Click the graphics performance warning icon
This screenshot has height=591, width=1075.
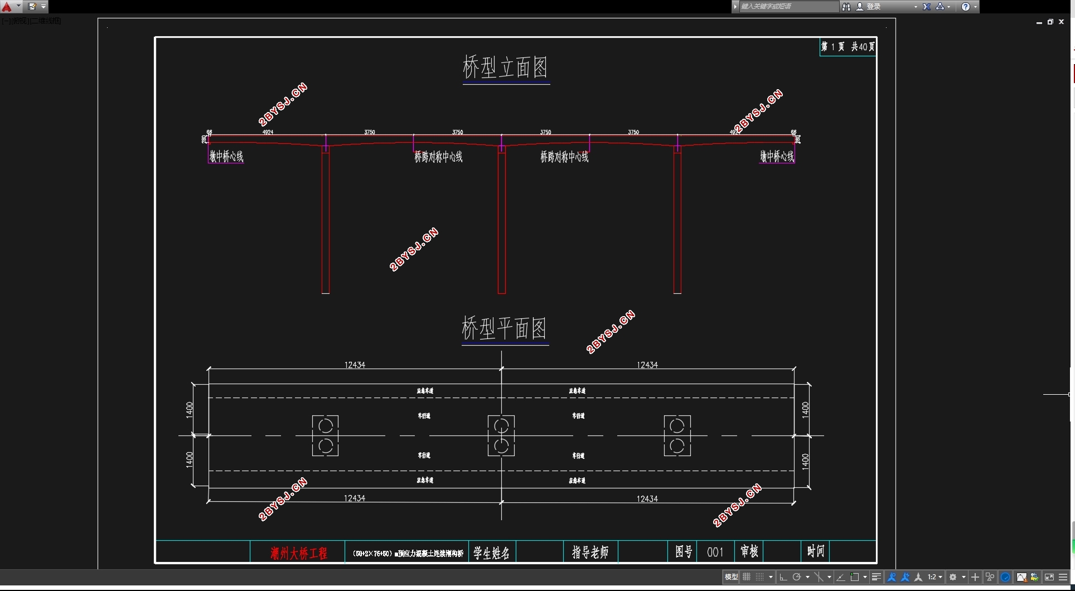[1021, 577]
